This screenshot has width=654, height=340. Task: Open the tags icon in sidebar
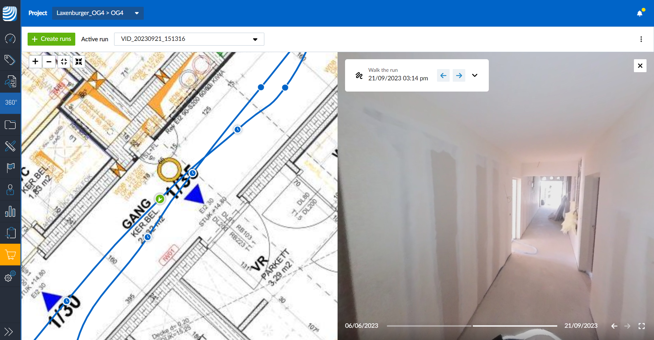click(x=10, y=60)
